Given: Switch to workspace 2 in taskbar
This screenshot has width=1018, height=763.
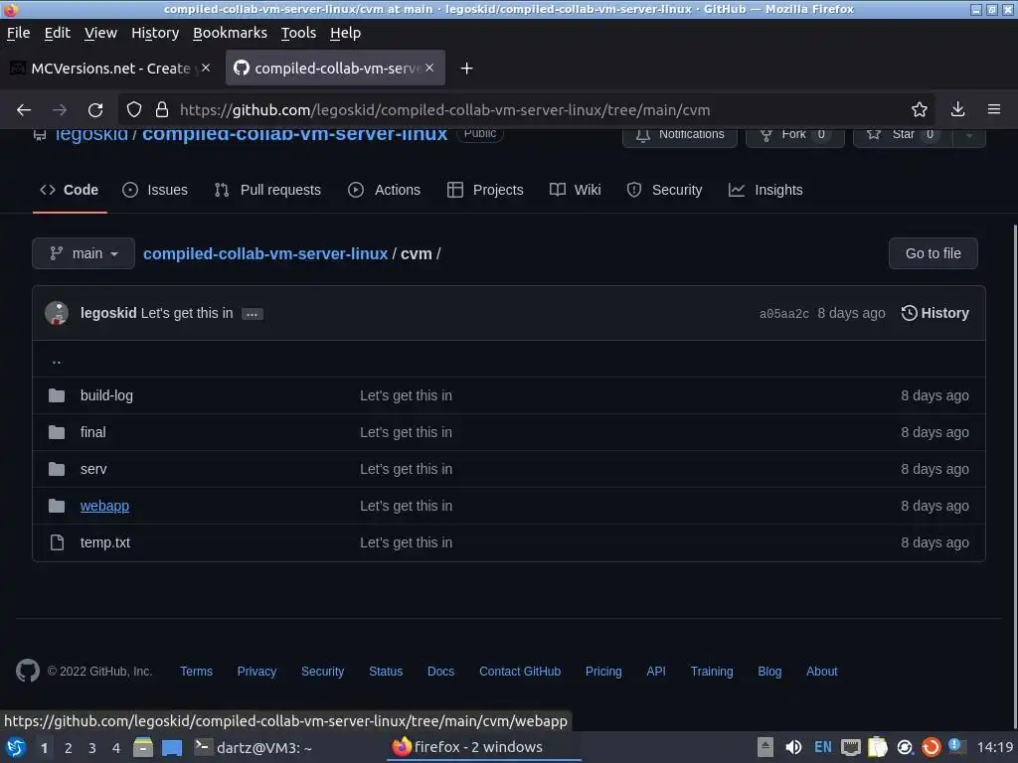Looking at the screenshot, I should tap(69, 748).
